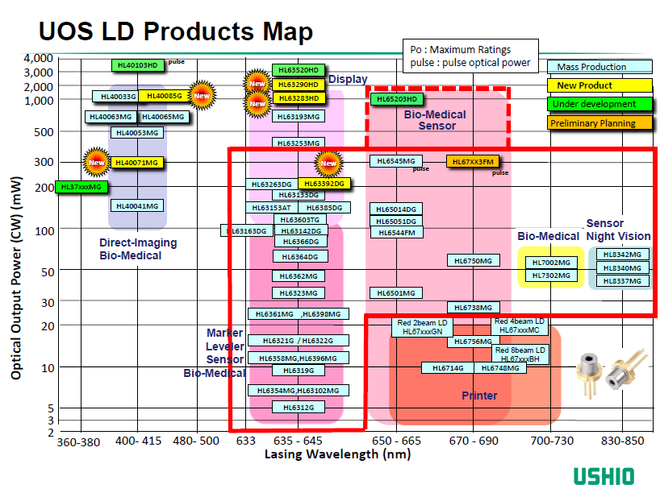Click the New starburst above HL63392DG
This screenshot has height=493, width=660.
pos(328,163)
